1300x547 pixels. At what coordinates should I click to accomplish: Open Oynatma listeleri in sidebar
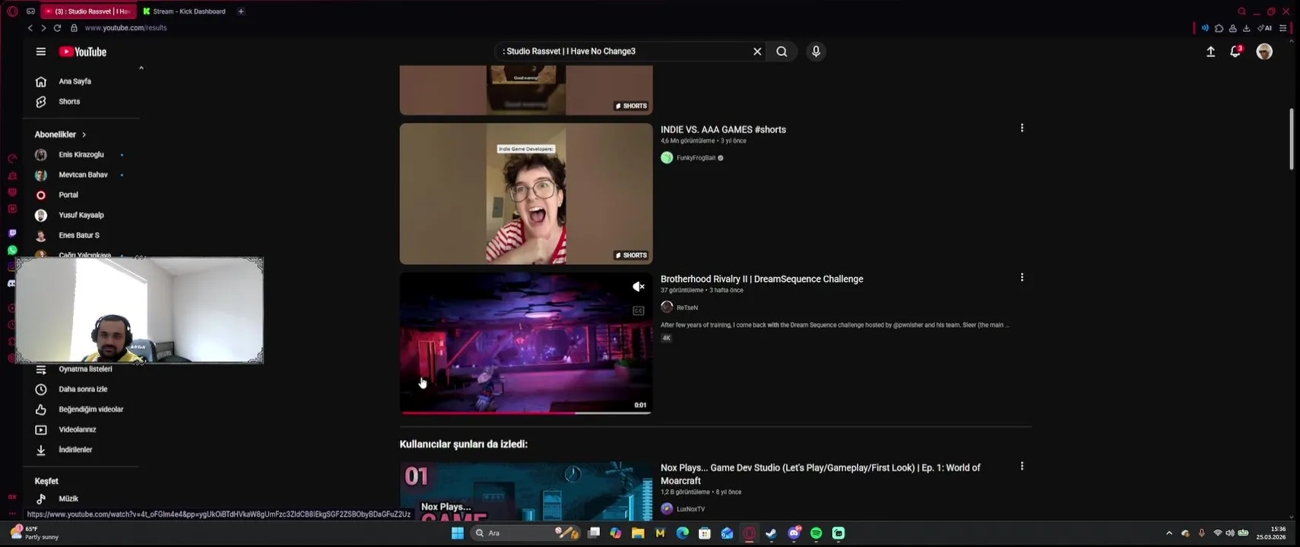pyautogui.click(x=85, y=369)
